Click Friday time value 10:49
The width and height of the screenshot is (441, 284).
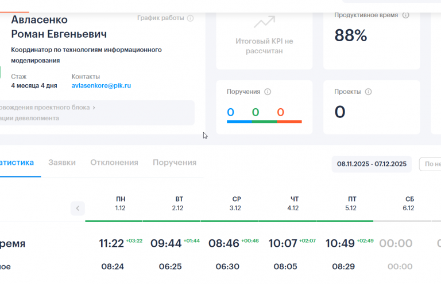340,243
